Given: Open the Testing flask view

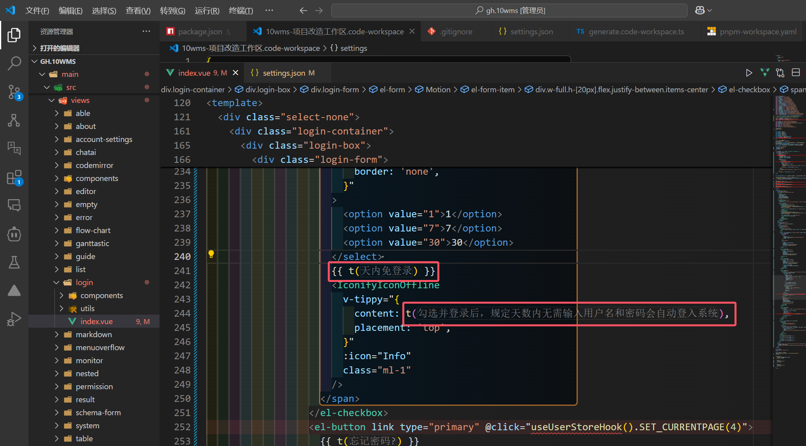Looking at the screenshot, I should [x=14, y=262].
